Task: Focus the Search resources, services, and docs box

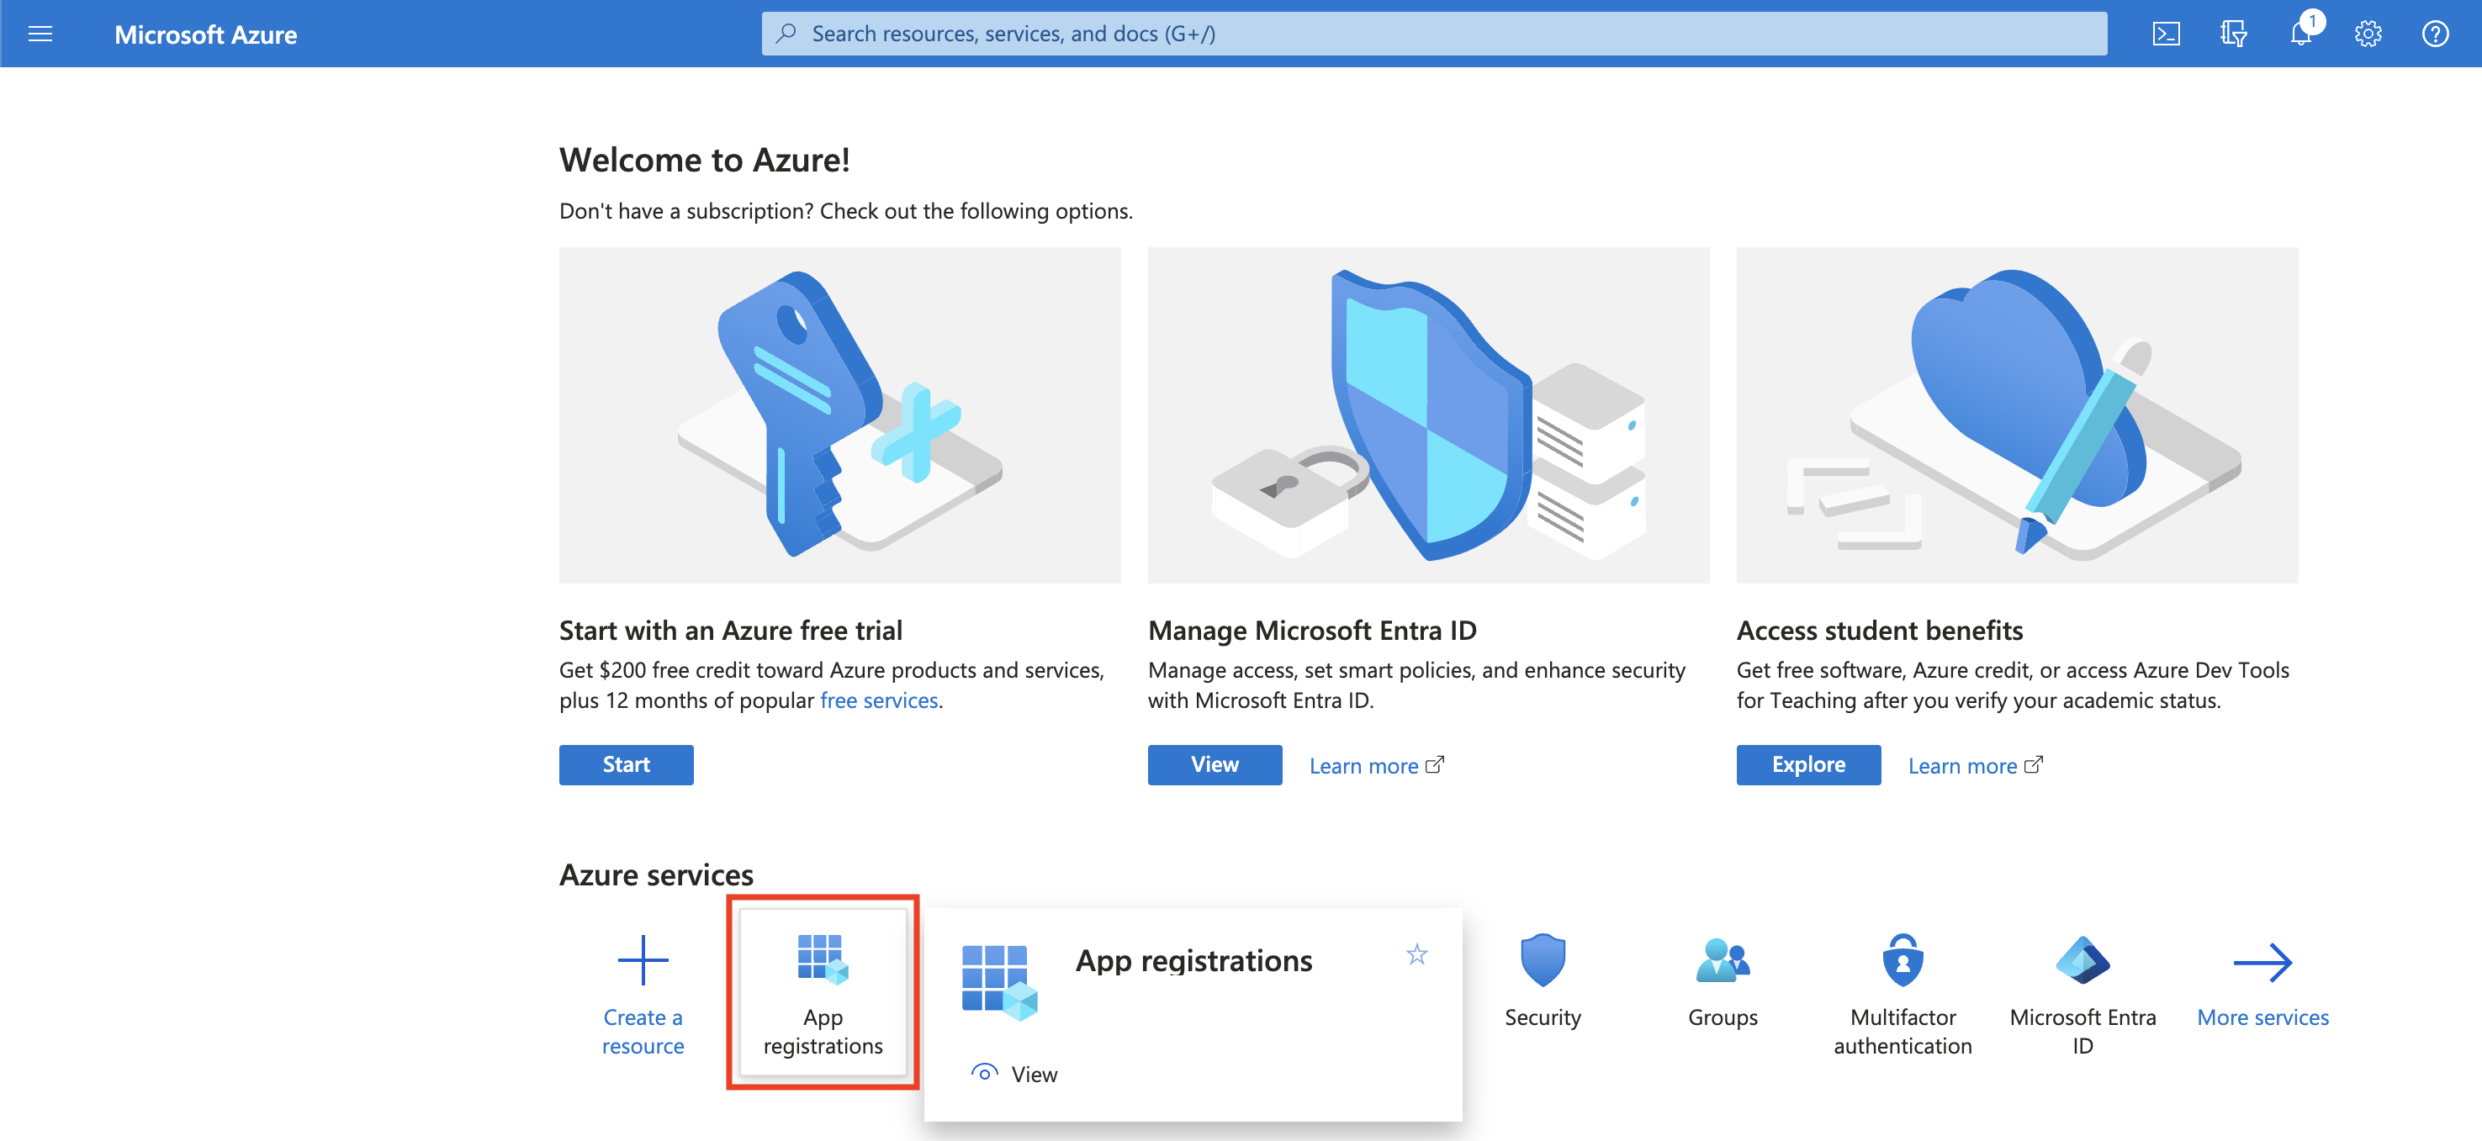Action: (1434, 34)
